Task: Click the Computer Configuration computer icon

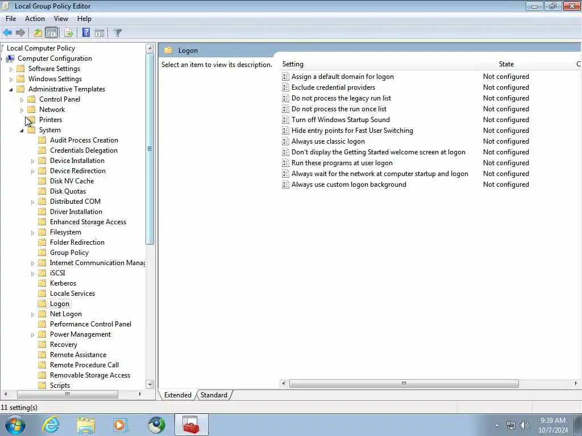Action: tap(10, 58)
